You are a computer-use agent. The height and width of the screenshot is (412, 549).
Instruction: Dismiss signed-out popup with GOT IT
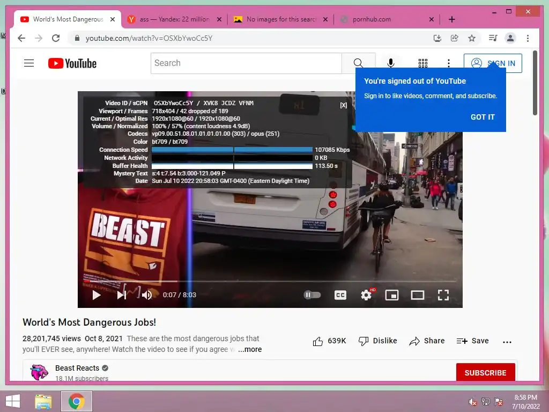tap(483, 117)
